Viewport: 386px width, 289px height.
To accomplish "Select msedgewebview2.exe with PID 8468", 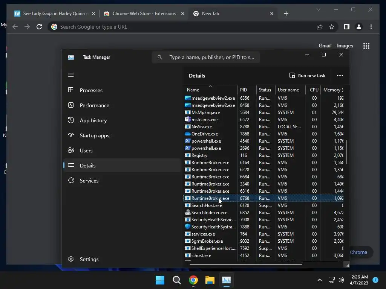I will point(264,105).
